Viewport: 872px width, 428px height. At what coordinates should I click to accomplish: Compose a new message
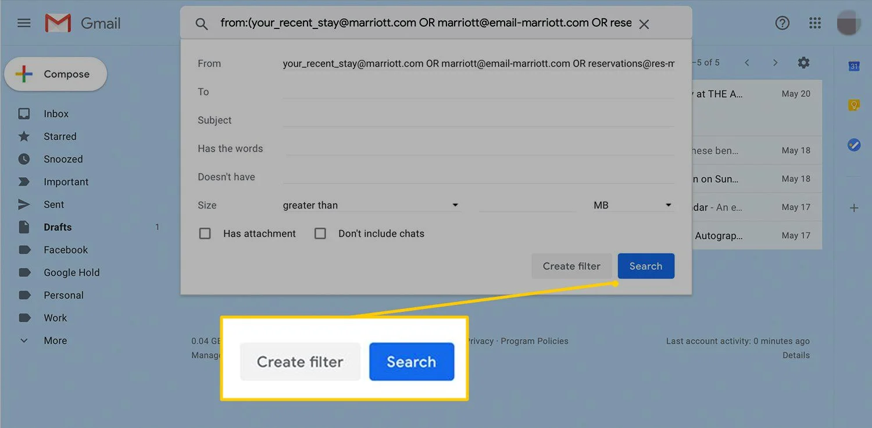(x=56, y=74)
